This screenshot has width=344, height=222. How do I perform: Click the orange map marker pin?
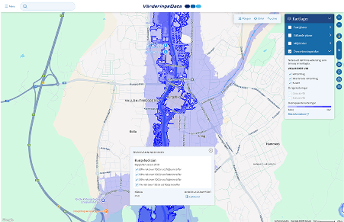pos(106,211)
